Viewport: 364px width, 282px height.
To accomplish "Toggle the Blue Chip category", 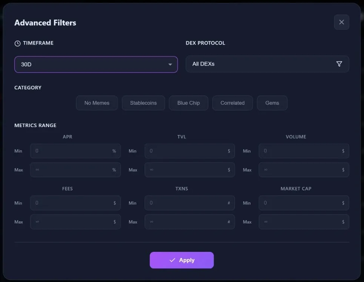I will pos(189,103).
